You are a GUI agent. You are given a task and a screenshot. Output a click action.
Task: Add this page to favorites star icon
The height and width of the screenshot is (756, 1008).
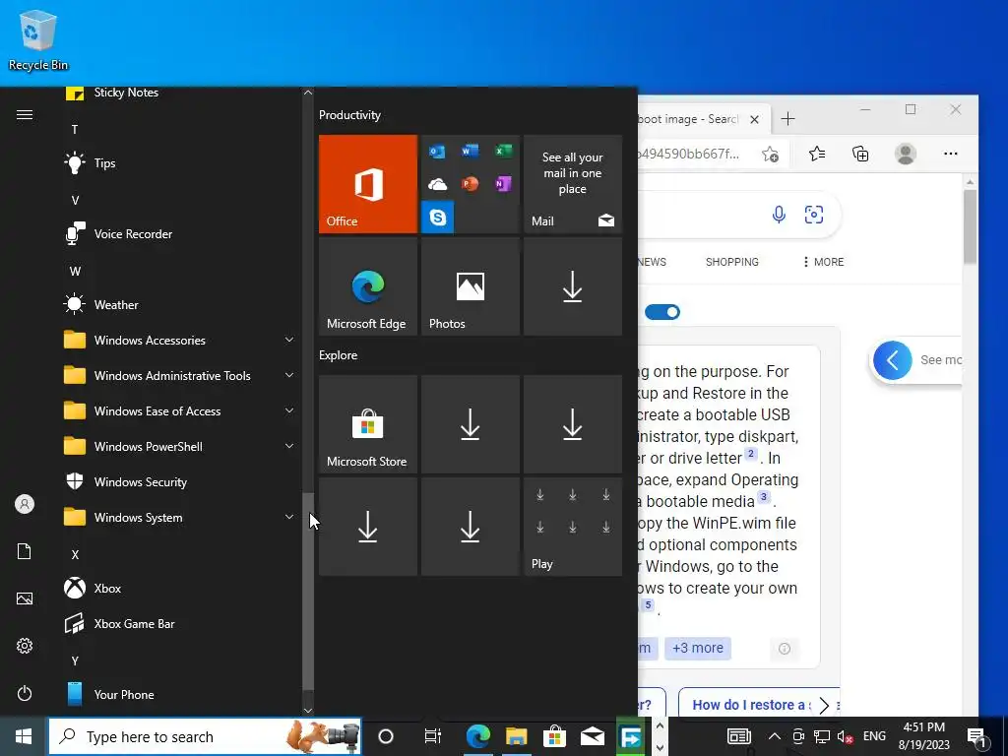pos(770,154)
